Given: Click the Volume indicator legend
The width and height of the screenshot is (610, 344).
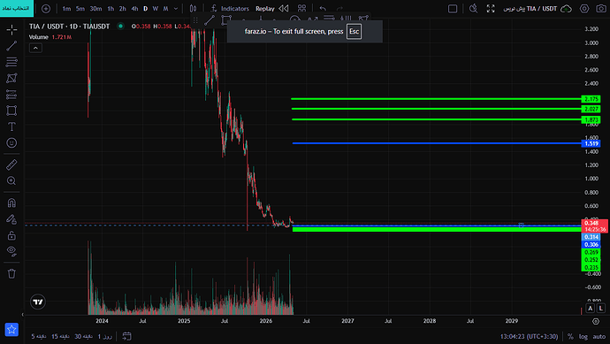Looking at the screenshot, I should (x=50, y=37).
